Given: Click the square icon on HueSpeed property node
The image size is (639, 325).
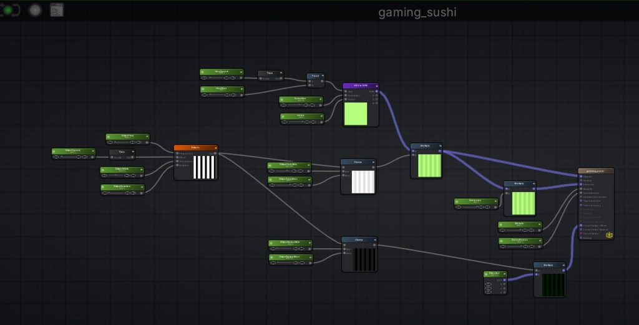Looking at the screenshot, I should 202,72.
